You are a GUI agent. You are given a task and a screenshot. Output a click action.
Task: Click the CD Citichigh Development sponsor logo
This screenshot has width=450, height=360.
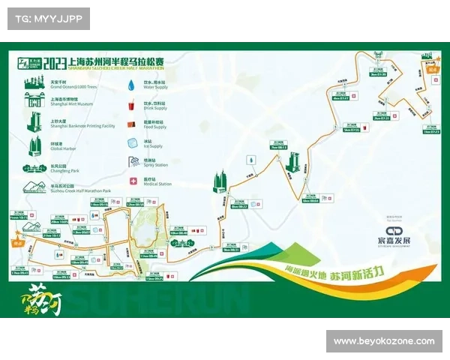(397, 235)
